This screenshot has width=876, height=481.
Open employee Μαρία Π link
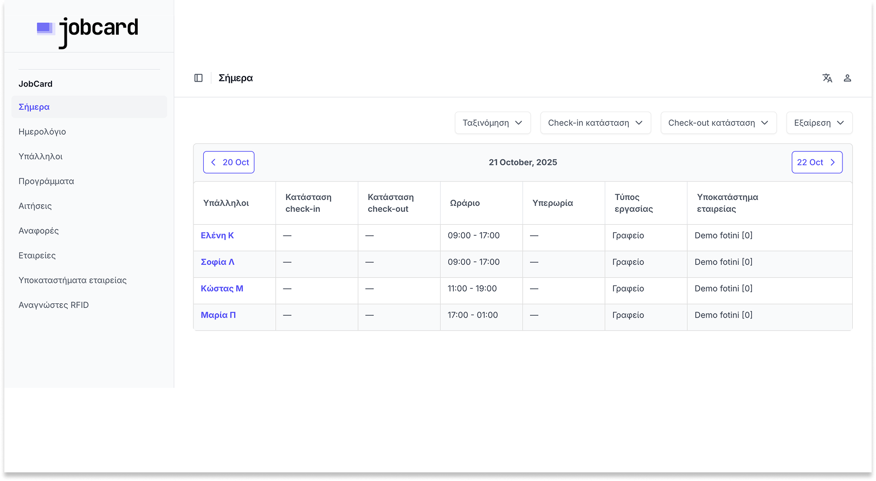[x=218, y=315]
